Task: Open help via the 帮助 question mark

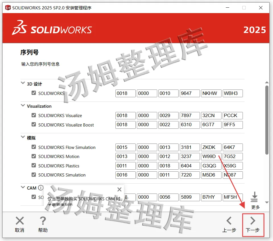Action: [x=43, y=225]
